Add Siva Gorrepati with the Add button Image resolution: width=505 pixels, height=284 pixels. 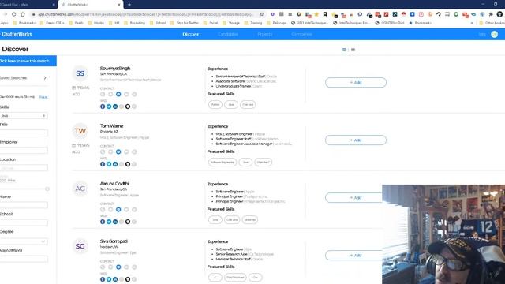[353, 256]
